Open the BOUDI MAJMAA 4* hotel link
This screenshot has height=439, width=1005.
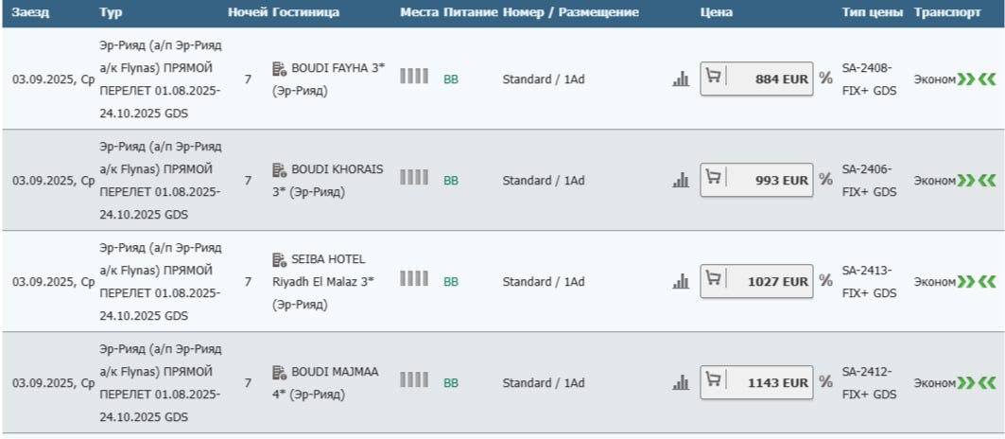pos(334,372)
